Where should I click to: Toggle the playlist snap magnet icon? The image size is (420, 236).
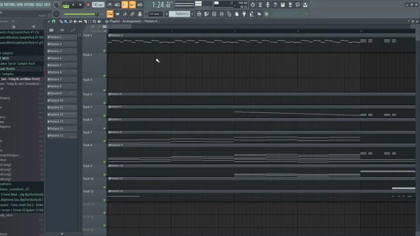(54, 21)
